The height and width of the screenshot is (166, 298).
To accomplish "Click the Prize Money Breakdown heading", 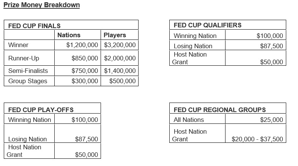I will (41, 6).
